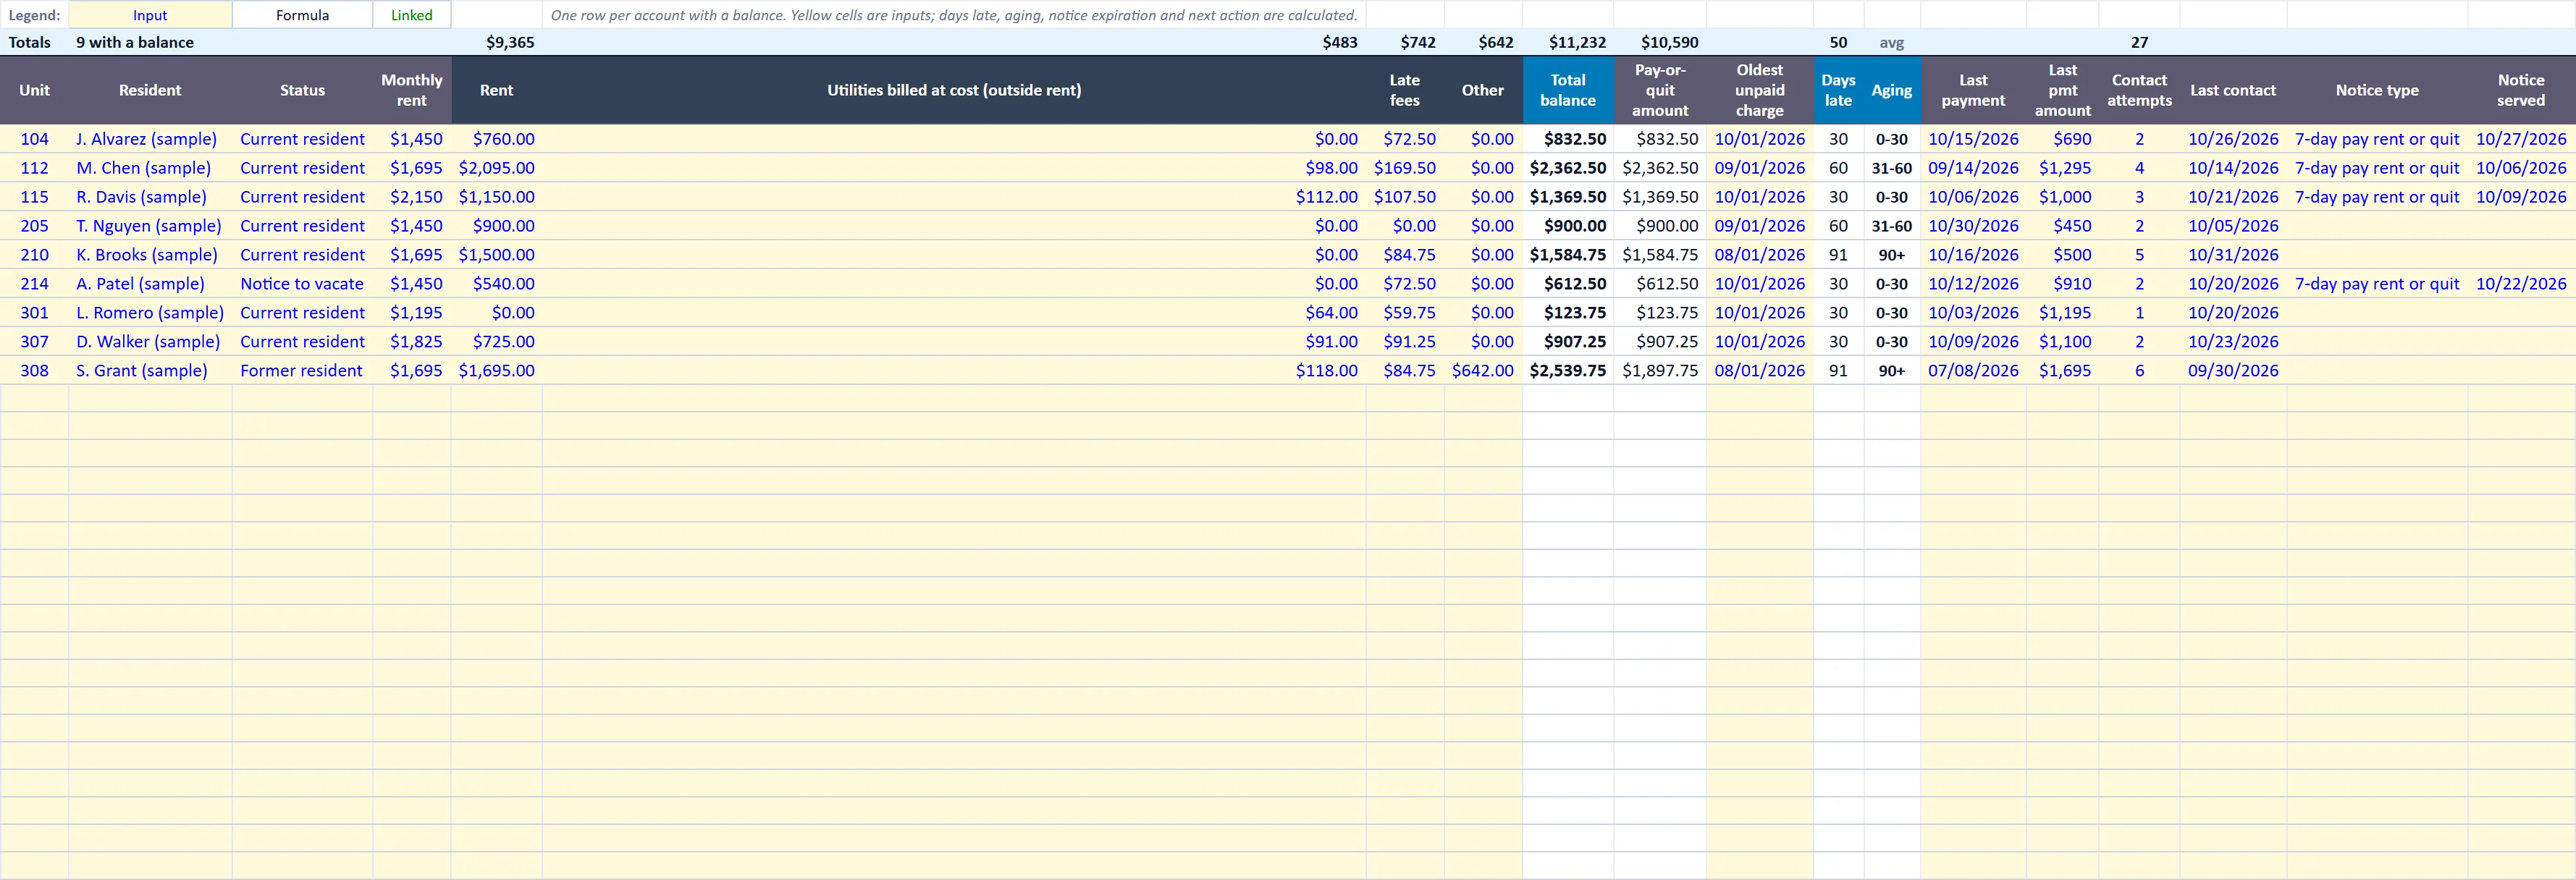Click last contact date 09/30/2026
This screenshot has height=880, width=2576.
coord(2233,371)
